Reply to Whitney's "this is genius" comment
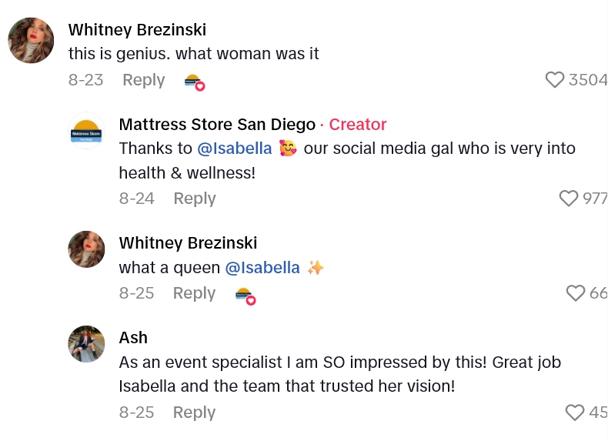 click(143, 80)
